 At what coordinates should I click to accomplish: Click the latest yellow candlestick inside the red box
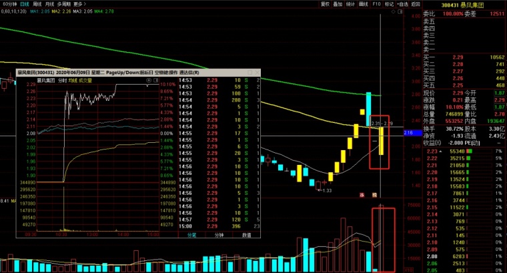381,141
